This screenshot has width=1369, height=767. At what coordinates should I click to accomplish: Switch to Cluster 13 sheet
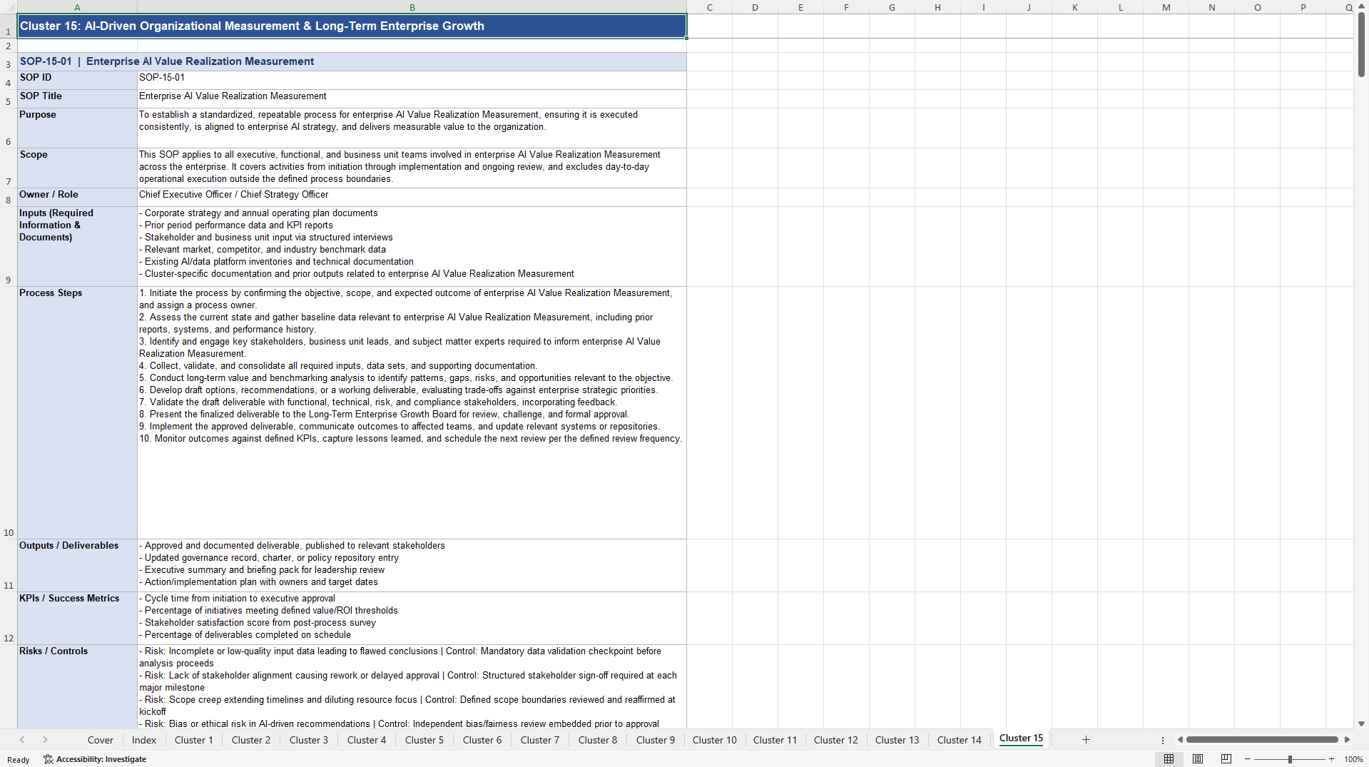tap(897, 740)
